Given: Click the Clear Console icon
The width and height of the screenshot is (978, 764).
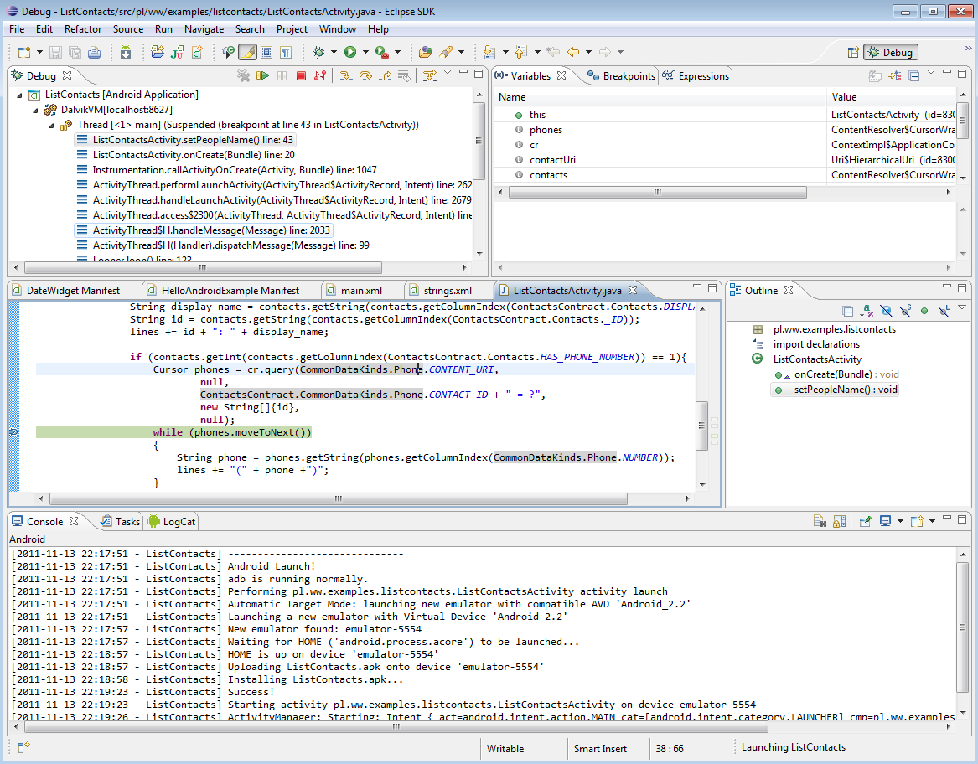Looking at the screenshot, I should (x=820, y=521).
